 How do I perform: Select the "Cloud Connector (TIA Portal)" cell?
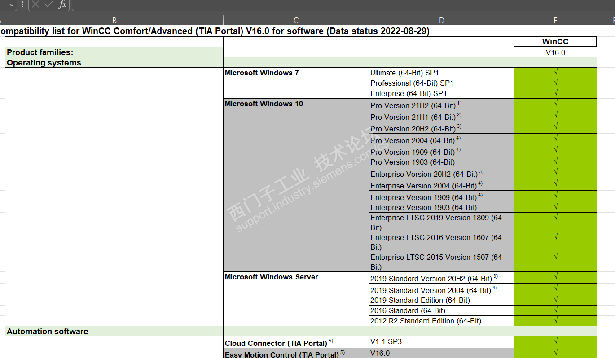tap(296, 342)
